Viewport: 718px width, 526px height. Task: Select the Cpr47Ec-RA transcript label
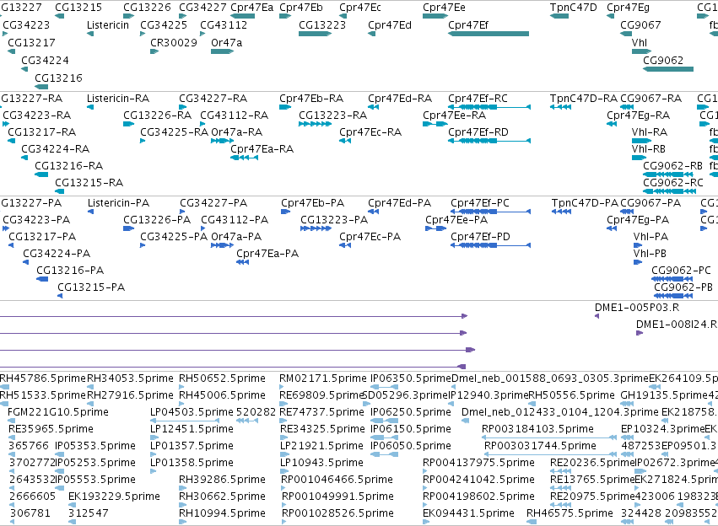(x=370, y=132)
